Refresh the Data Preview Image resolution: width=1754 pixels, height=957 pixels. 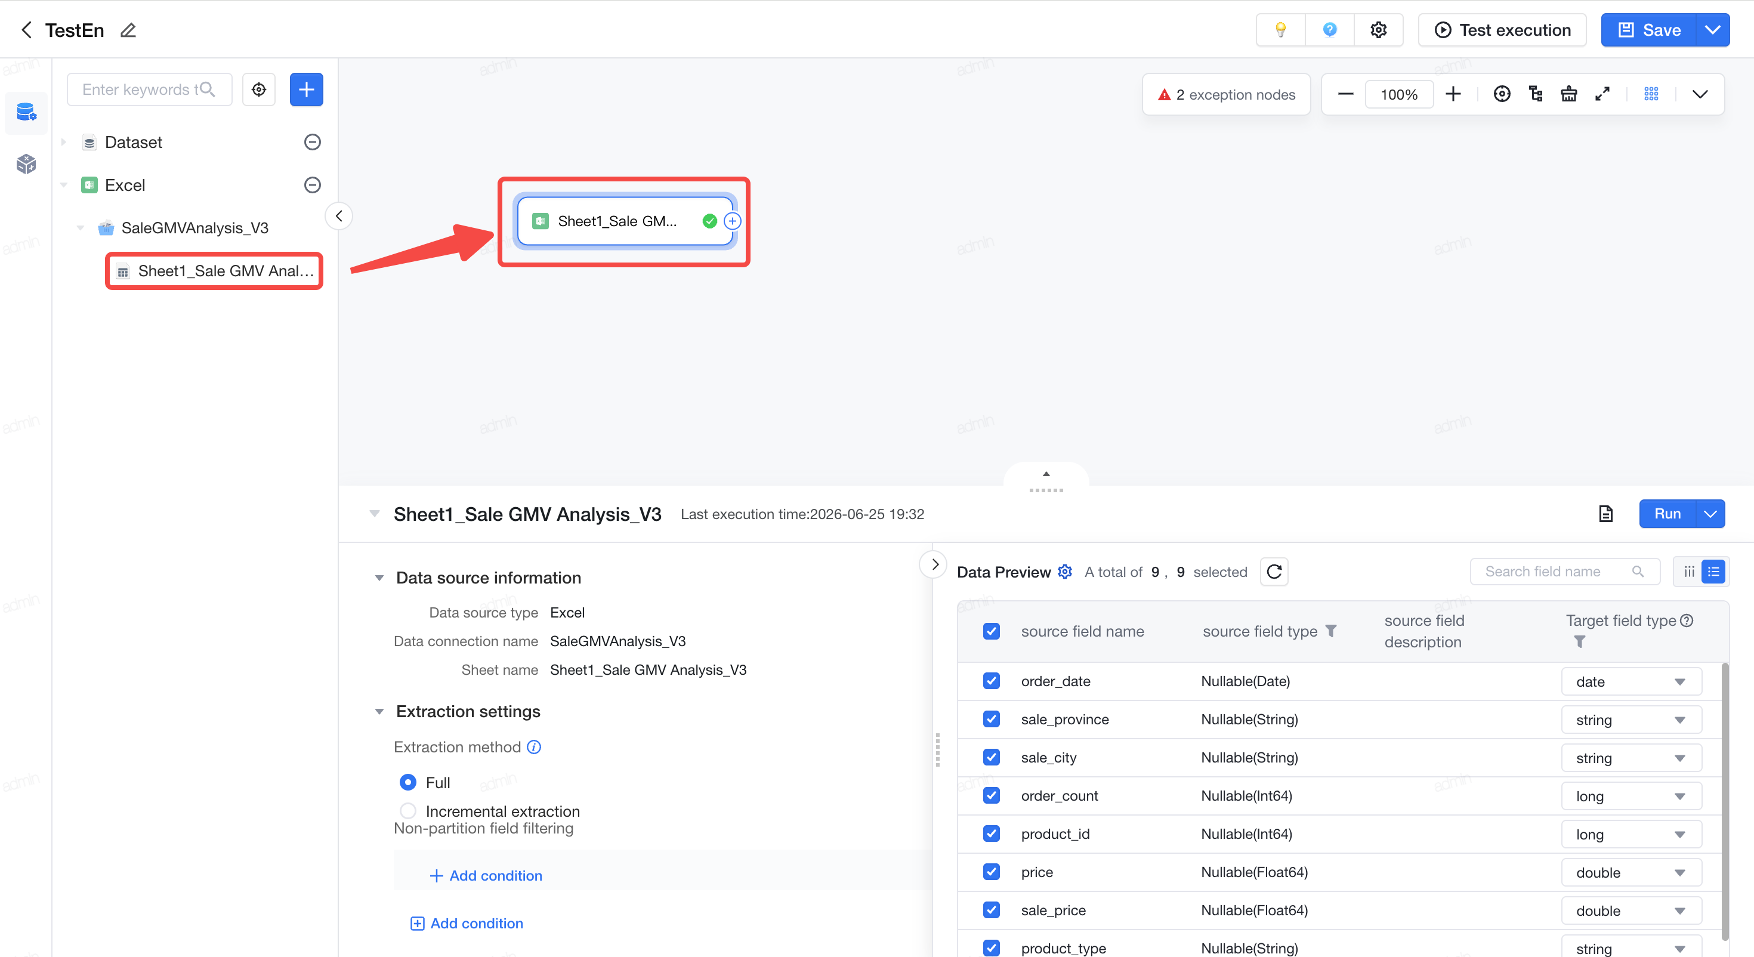1274,572
